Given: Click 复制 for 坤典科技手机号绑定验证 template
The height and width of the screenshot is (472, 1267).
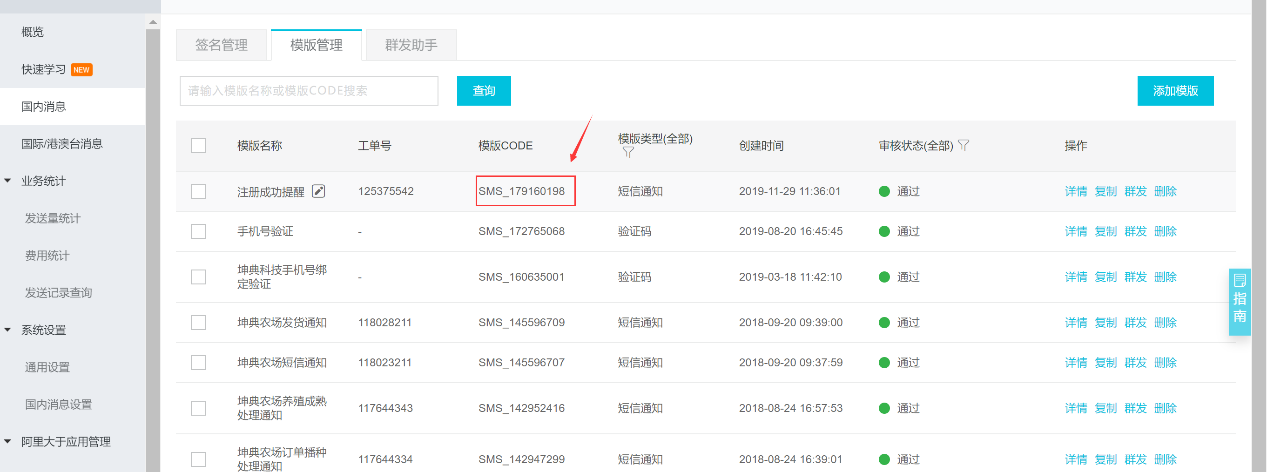Looking at the screenshot, I should (1105, 277).
